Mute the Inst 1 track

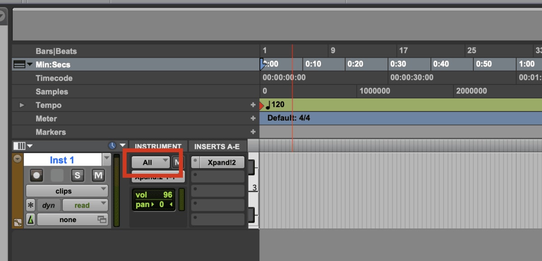98,176
